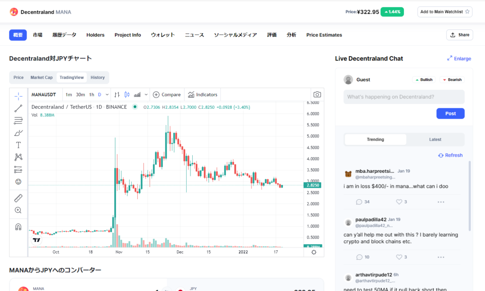Open the ウォレット tab
485x291 pixels.
click(163, 35)
